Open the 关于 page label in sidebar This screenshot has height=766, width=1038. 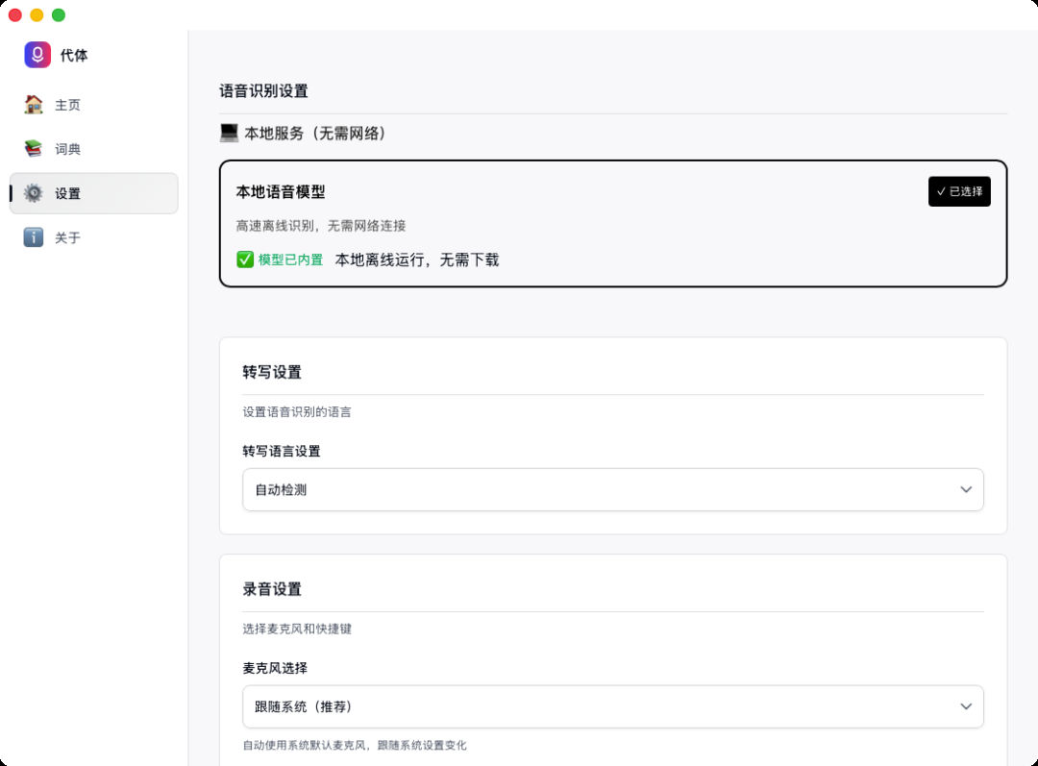68,237
